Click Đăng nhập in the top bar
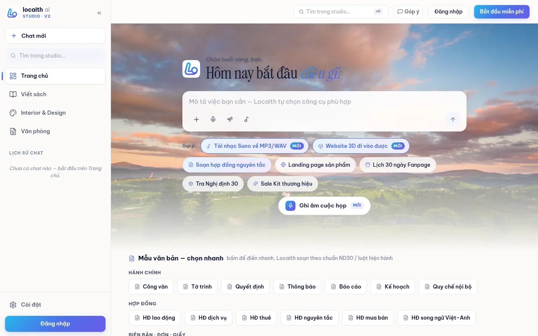This screenshot has height=336, width=538. click(448, 12)
